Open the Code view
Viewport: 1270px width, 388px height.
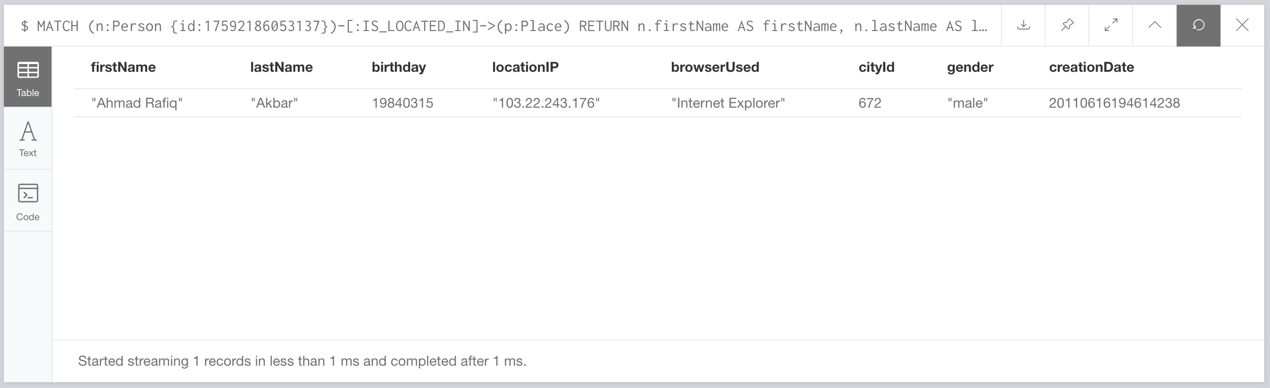[28, 201]
